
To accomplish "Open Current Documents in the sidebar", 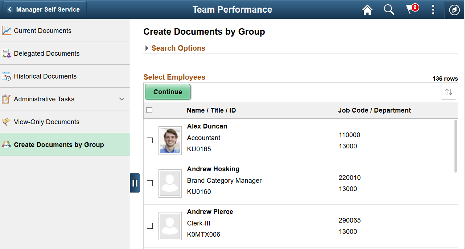I will coord(65,31).
